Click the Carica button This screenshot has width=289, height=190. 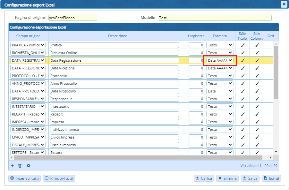[x=204, y=178]
